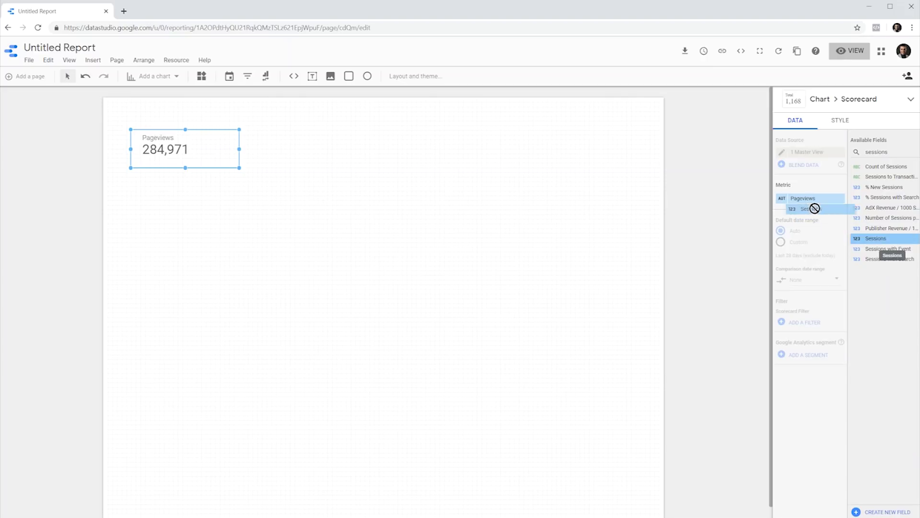
Task: Click the Data Studio logo icon
Action: point(11,51)
